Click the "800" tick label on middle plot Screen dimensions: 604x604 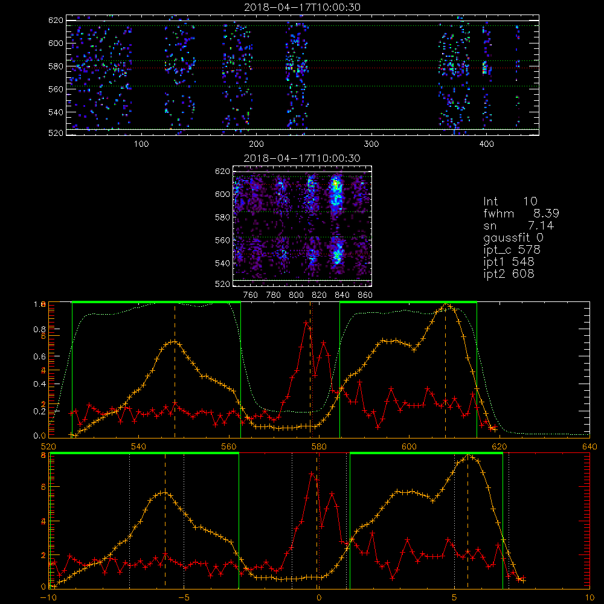pos(296,295)
